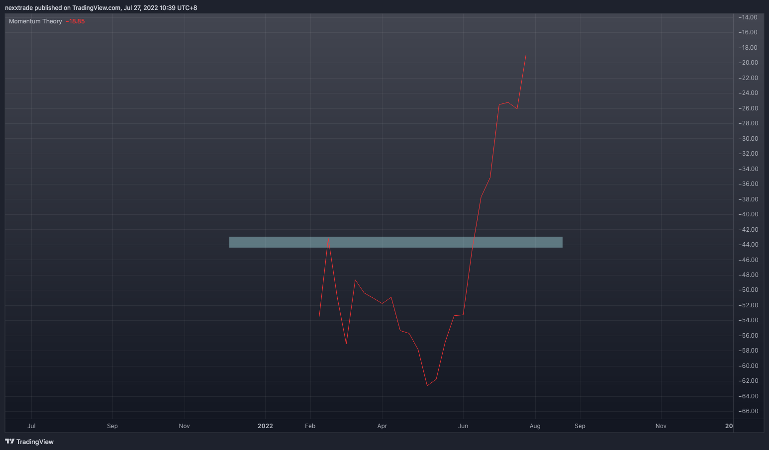Image resolution: width=769 pixels, height=450 pixels.
Task: Click the Aug label on time axis
Action: pyautogui.click(x=535, y=426)
